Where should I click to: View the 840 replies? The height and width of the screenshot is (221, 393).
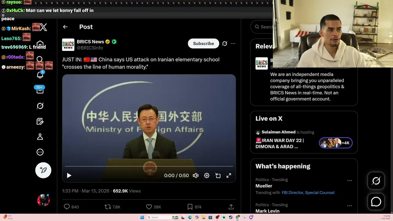71,207
